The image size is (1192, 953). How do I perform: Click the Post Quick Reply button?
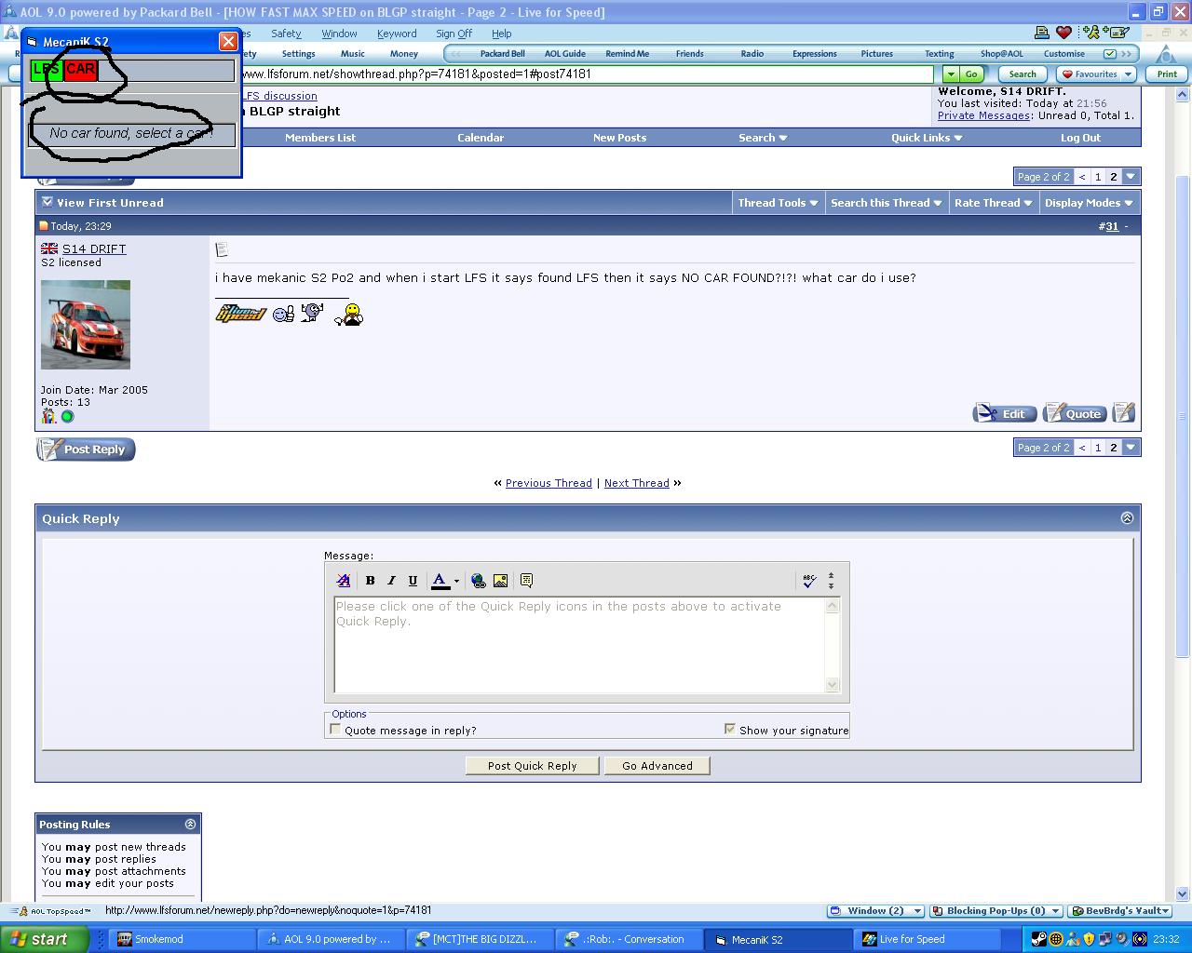click(x=533, y=766)
